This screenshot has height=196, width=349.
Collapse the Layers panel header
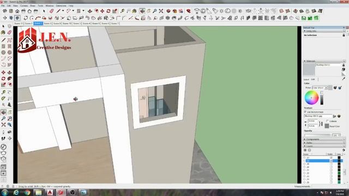pyautogui.click(x=305, y=146)
